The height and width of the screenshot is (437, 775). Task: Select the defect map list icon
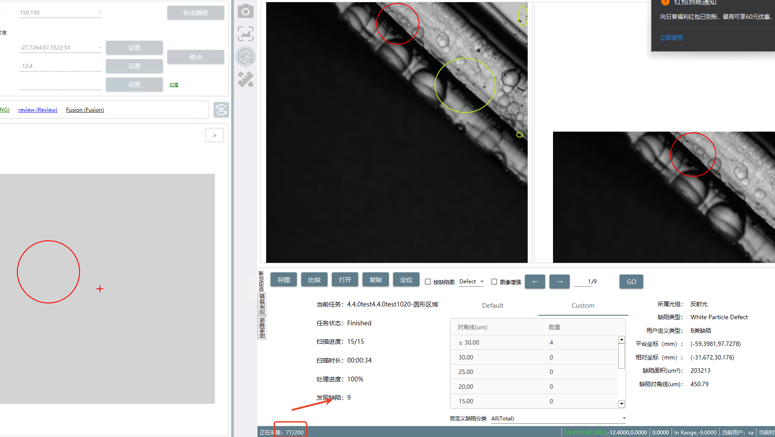coord(246,56)
